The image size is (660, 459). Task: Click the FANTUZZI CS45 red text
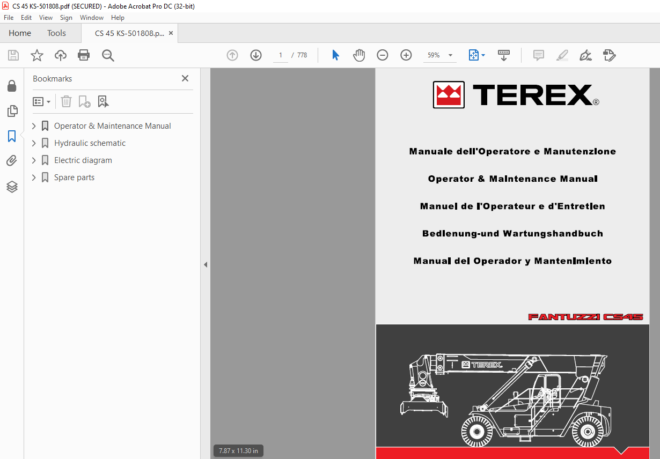pos(585,317)
